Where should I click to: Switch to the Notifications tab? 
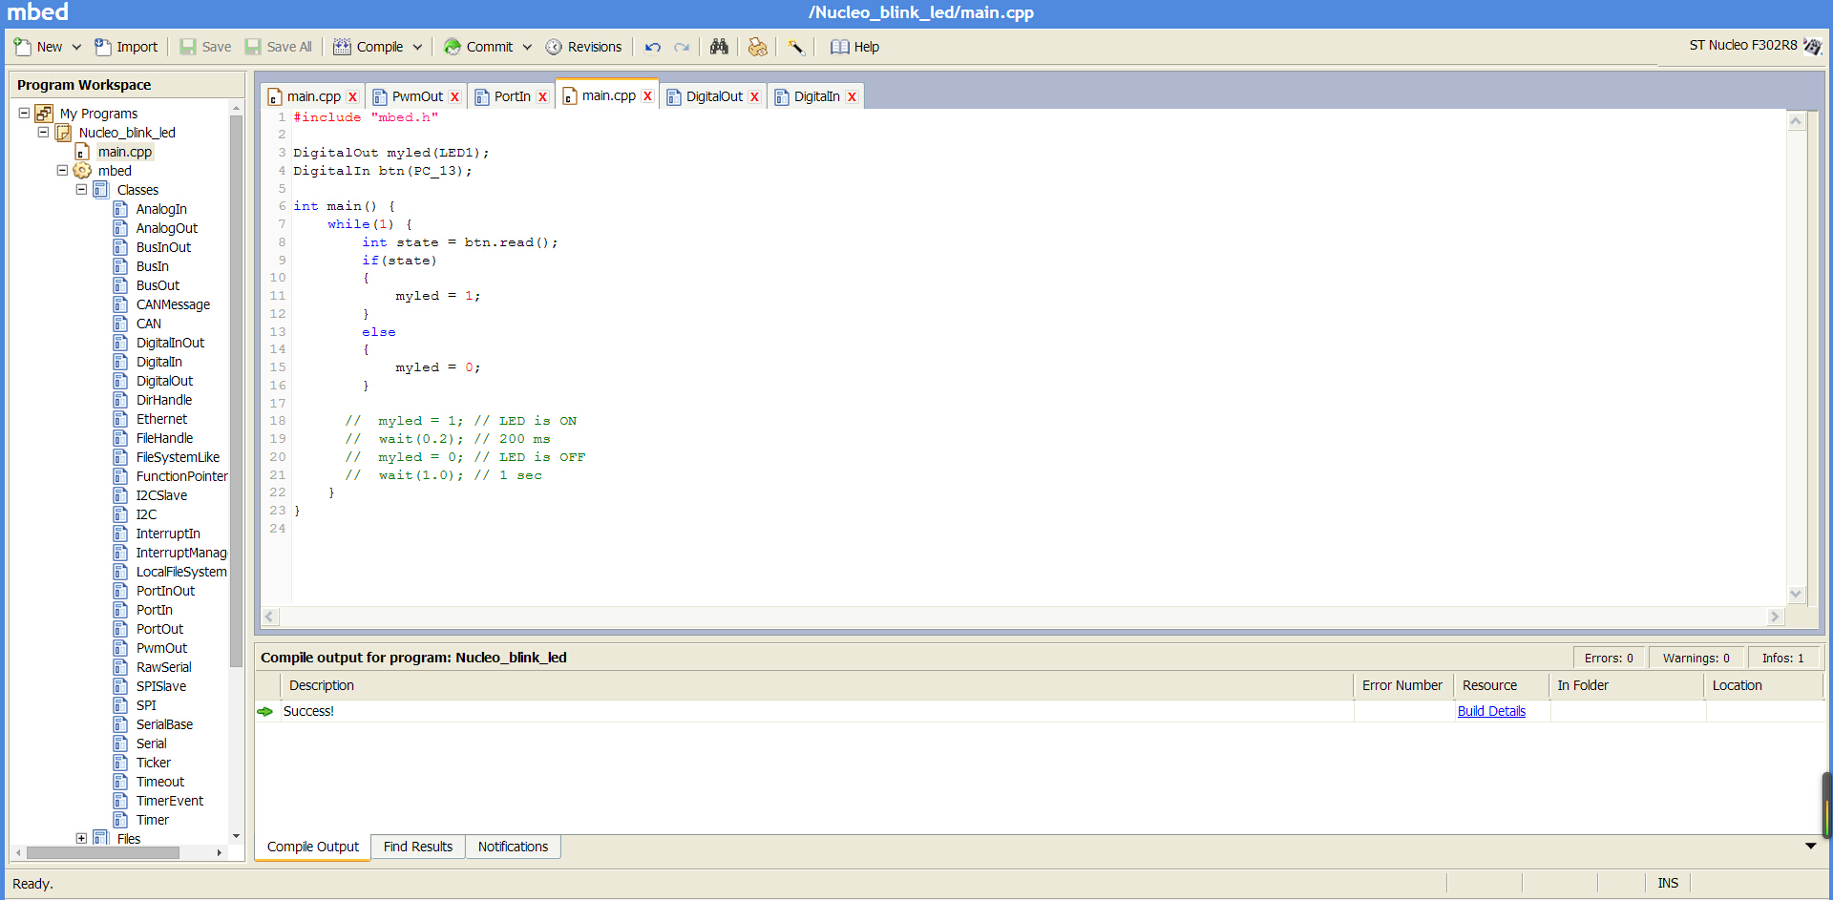tap(513, 847)
